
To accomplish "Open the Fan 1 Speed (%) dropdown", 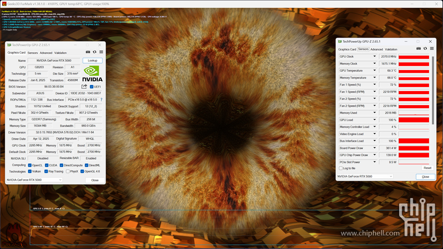I will click(x=375, y=85).
